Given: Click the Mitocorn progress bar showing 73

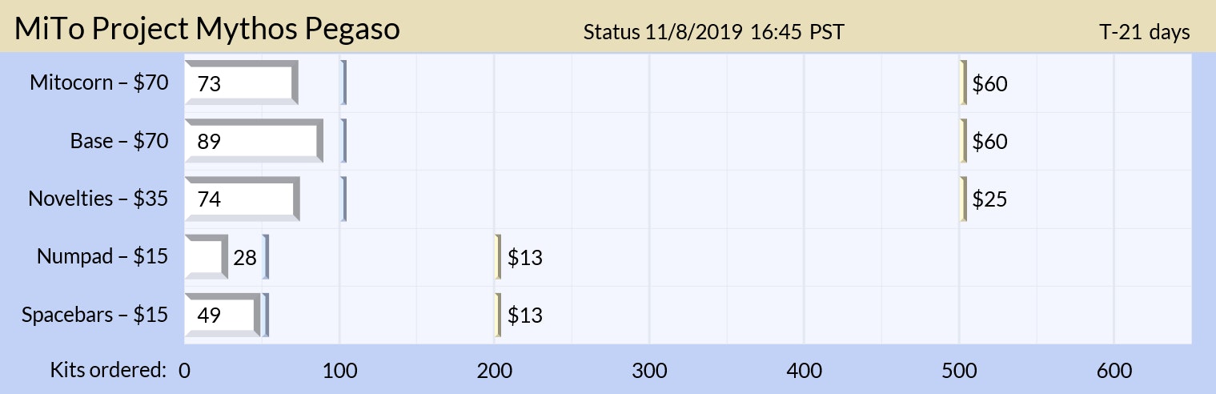Looking at the screenshot, I should click(240, 82).
